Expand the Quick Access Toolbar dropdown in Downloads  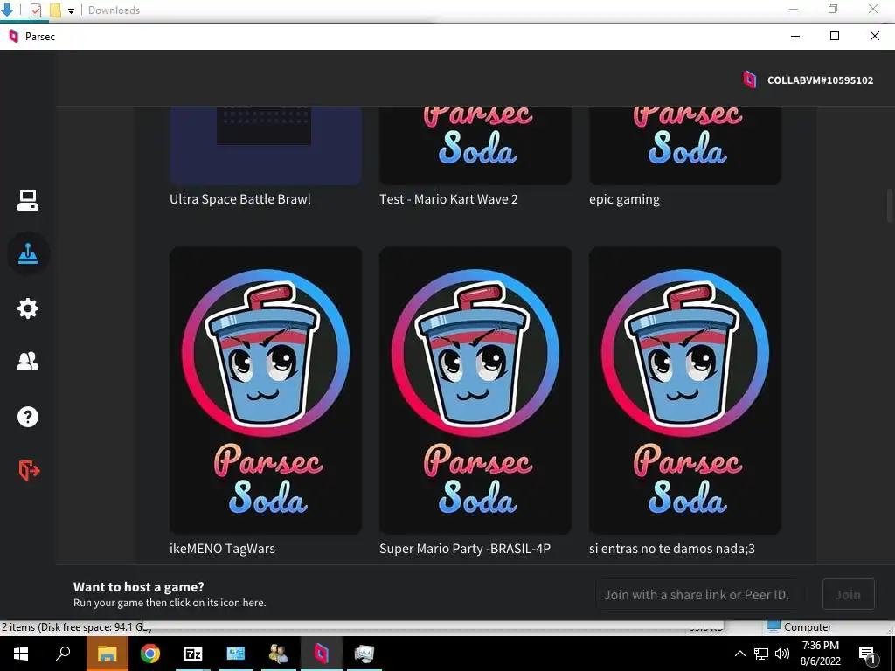(x=71, y=10)
